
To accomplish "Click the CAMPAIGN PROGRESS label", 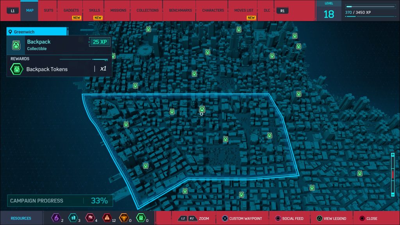I will (x=36, y=201).
